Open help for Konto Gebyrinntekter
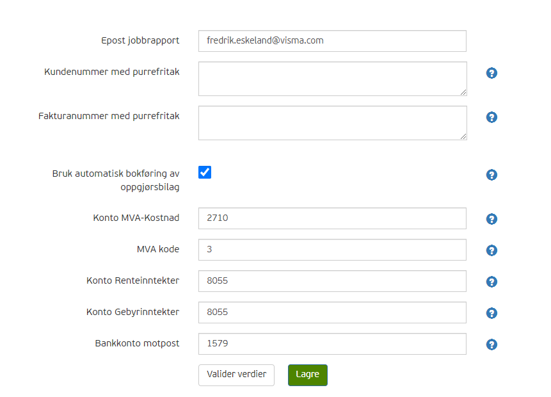 [x=491, y=312]
